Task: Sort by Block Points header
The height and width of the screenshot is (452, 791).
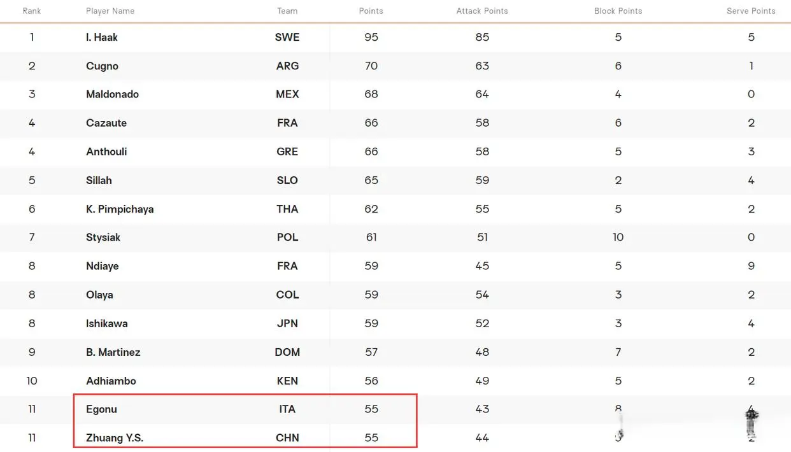Action: click(618, 11)
